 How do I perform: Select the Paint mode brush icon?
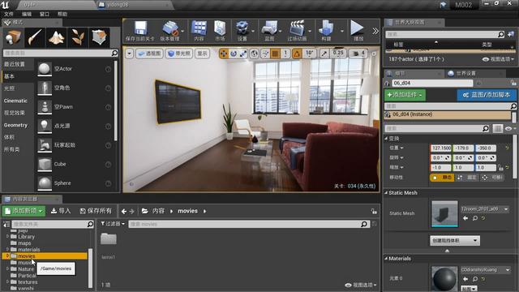[x=35, y=36]
